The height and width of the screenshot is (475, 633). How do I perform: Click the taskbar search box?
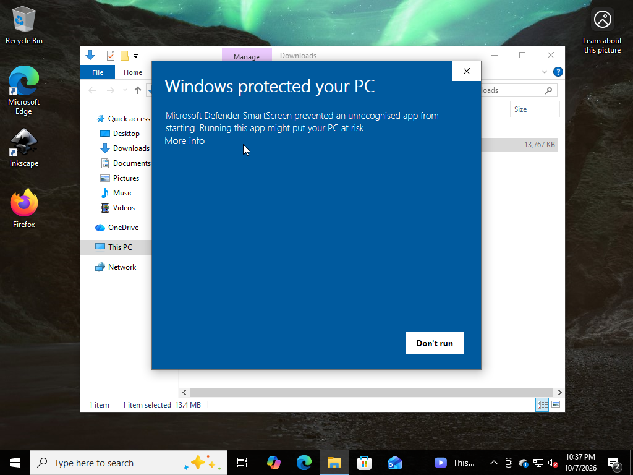tap(129, 463)
